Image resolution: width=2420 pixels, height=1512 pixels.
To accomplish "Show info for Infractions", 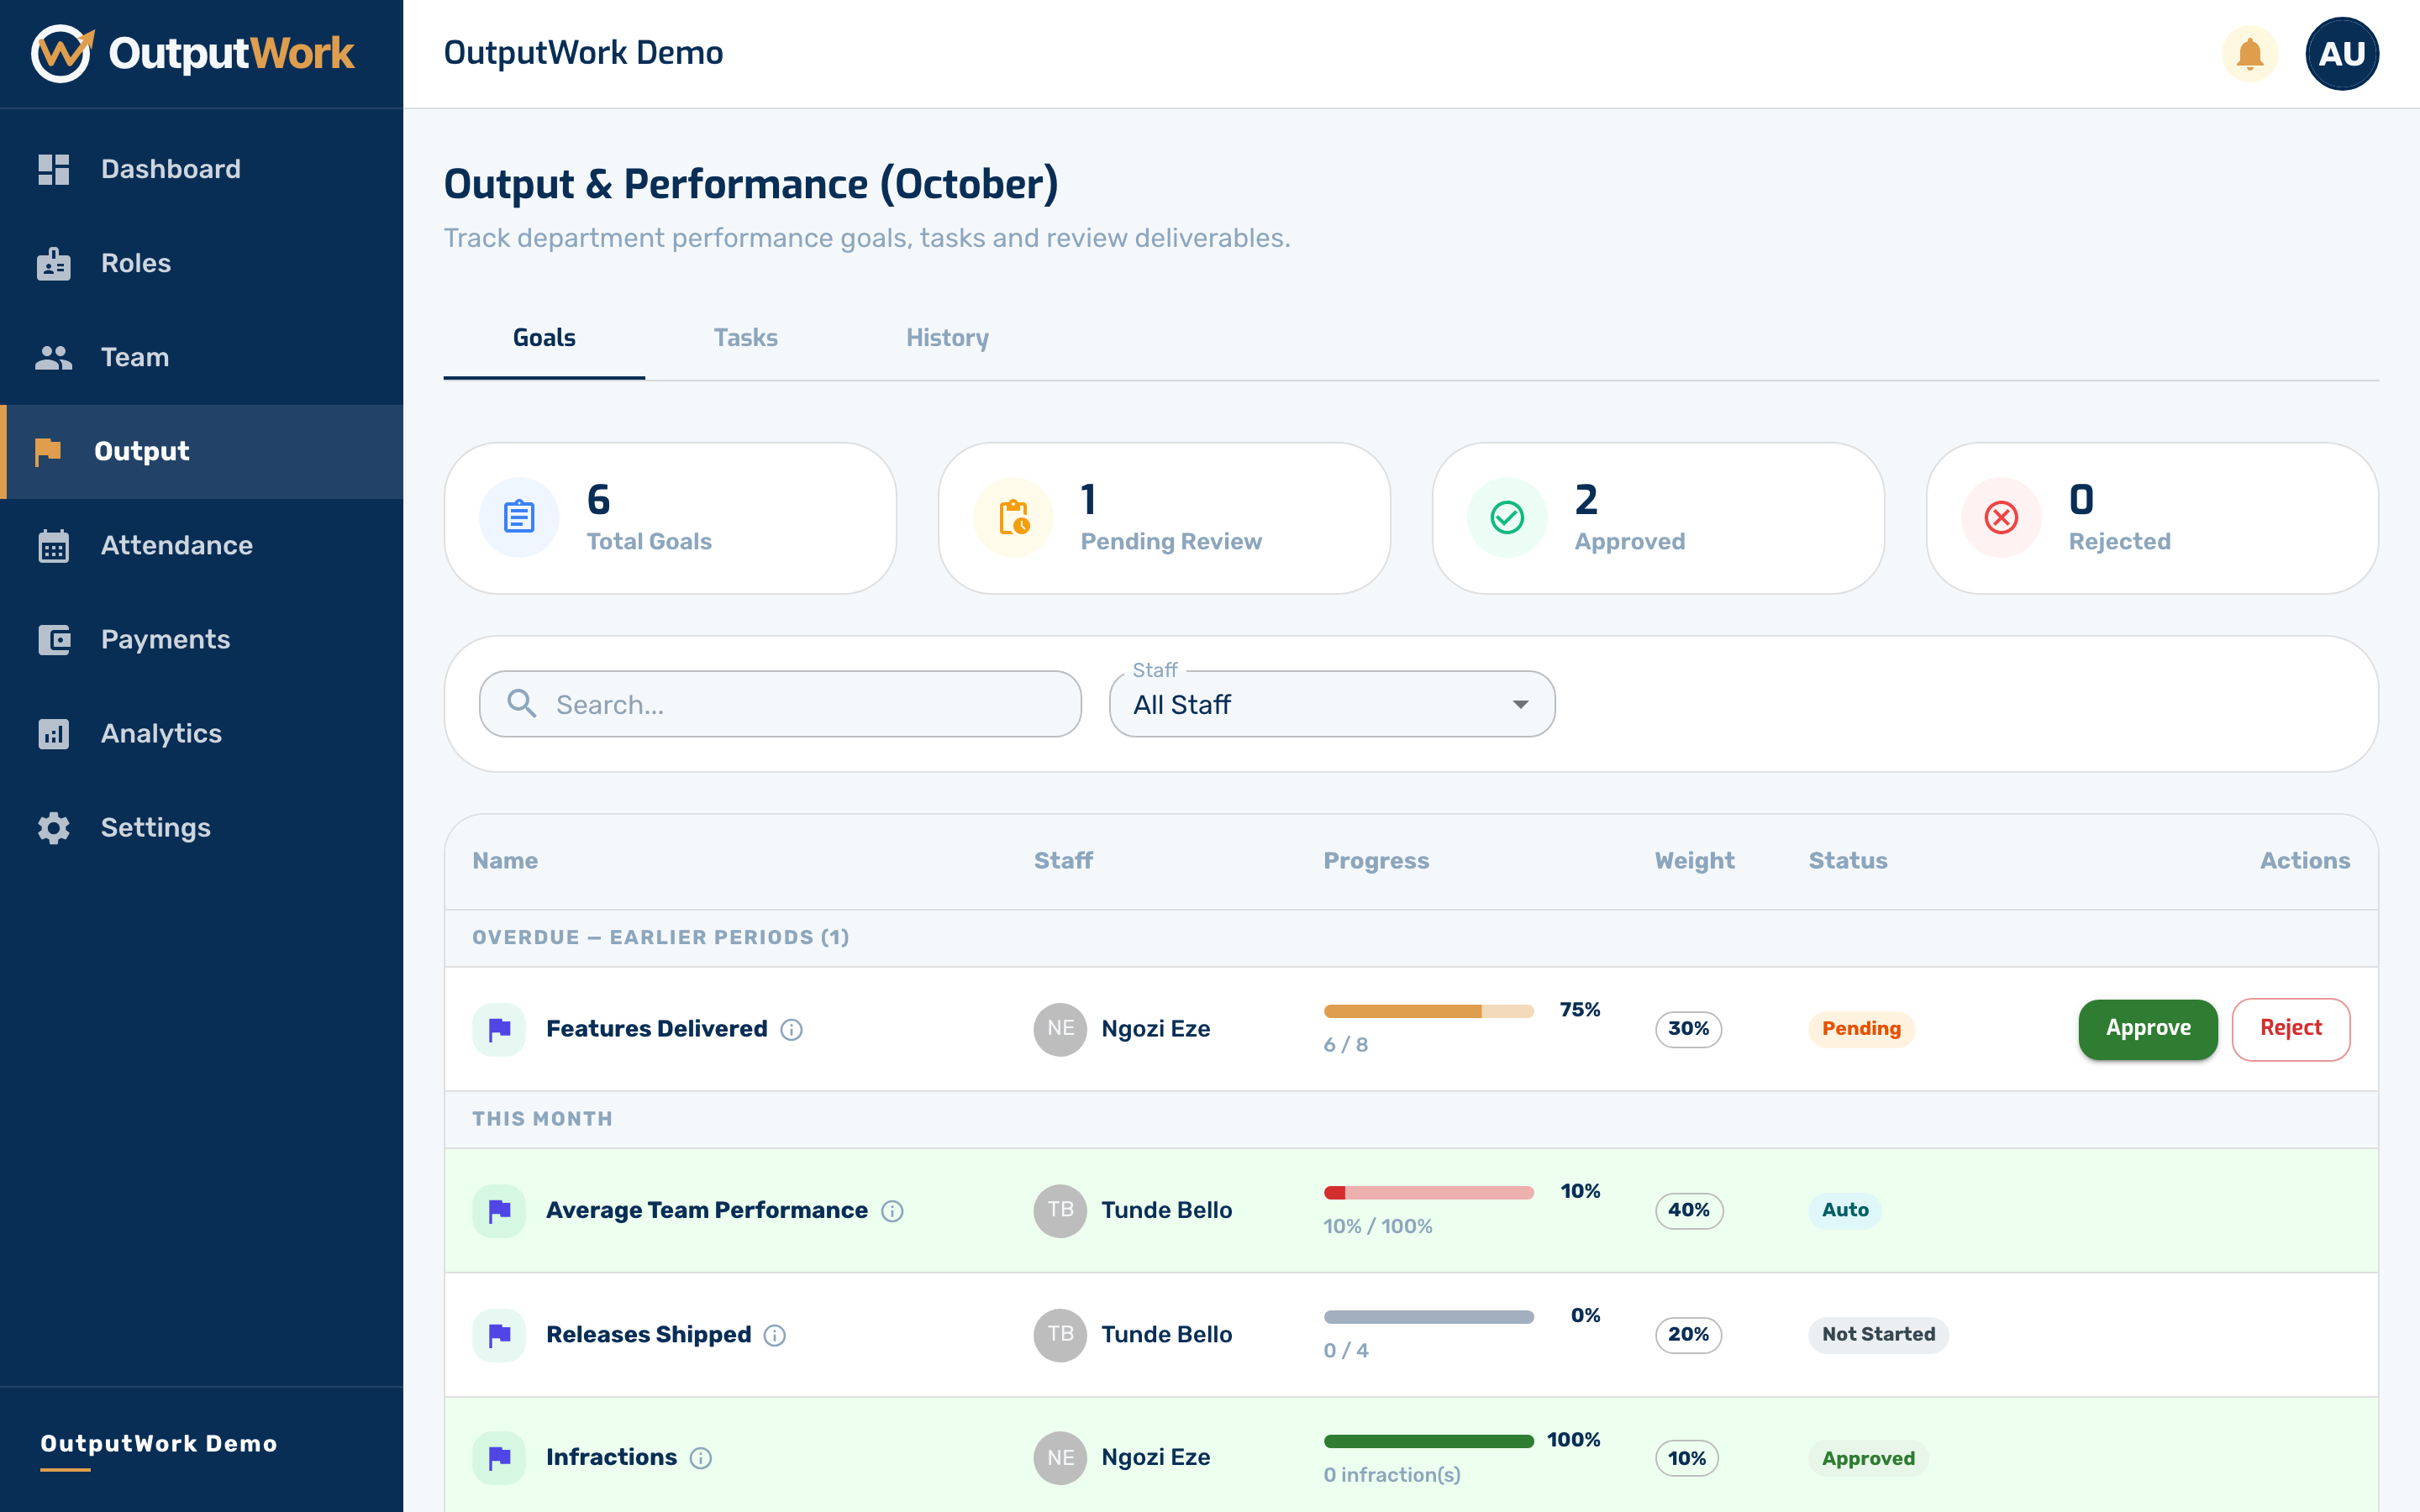I will tap(701, 1458).
